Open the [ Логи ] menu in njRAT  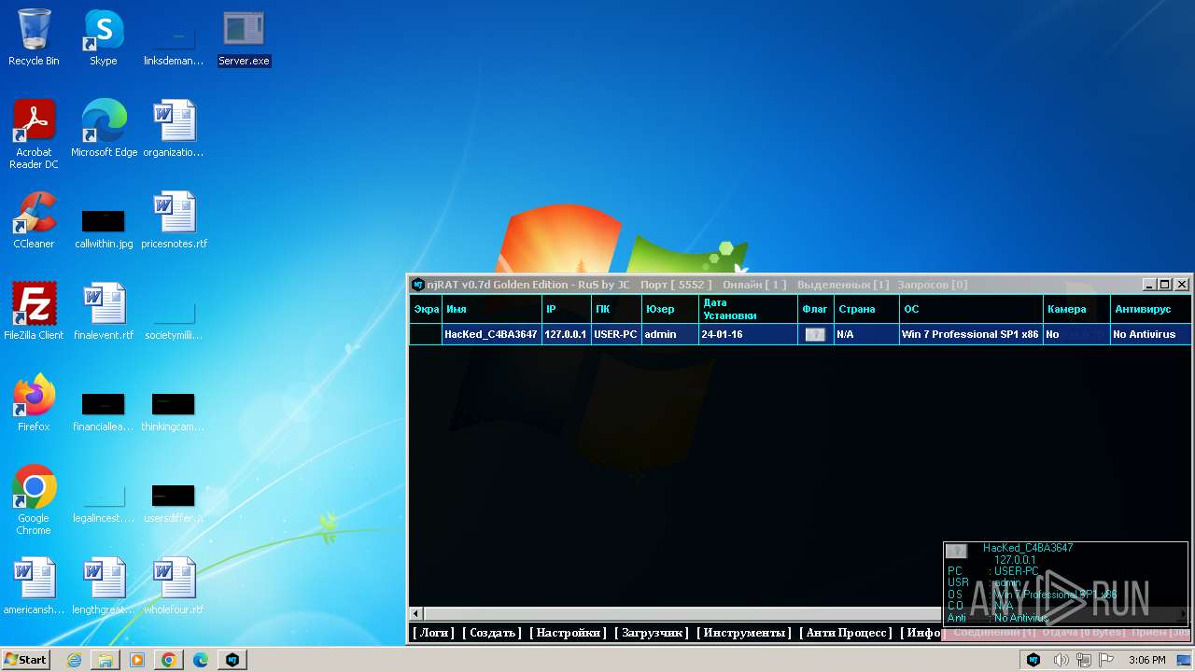pyautogui.click(x=433, y=633)
